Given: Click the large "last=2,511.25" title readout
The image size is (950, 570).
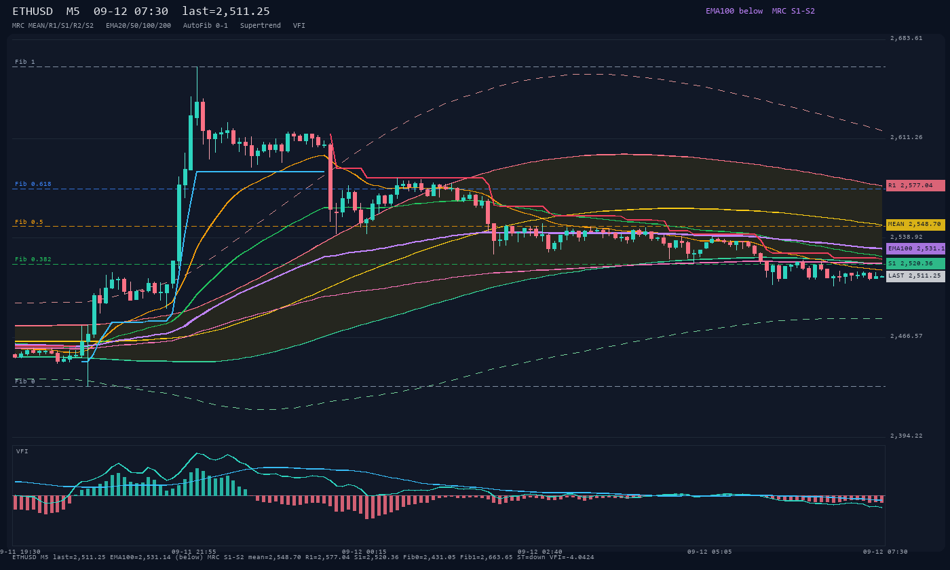Looking at the screenshot, I should [x=226, y=12].
